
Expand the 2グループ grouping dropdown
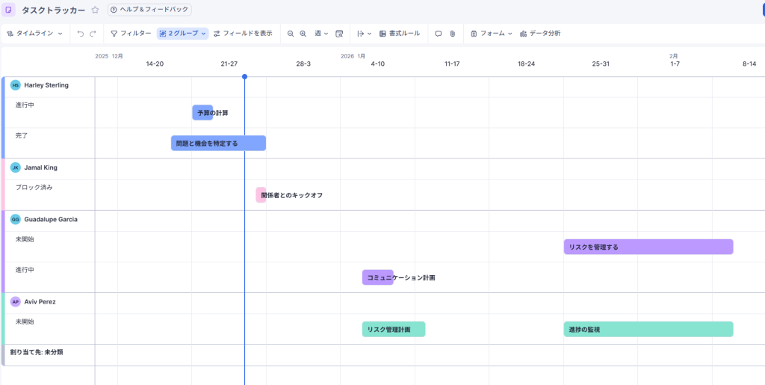point(183,34)
